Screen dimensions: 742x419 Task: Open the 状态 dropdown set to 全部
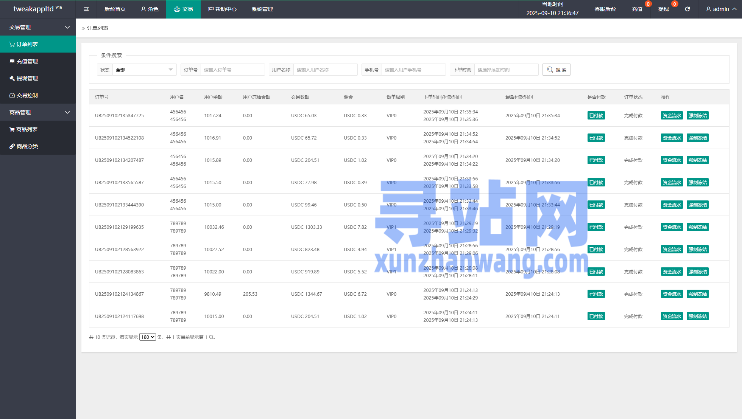[144, 70]
